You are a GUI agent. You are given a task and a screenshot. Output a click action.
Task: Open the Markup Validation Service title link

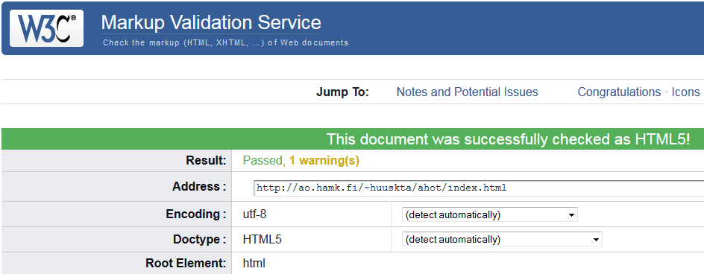pyautogui.click(x=211, y=22)
